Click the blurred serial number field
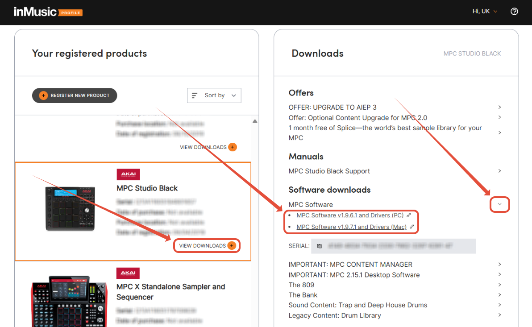The width and height of the screenshot is (532, 327). pyautogui.click(x=394, y=246)
